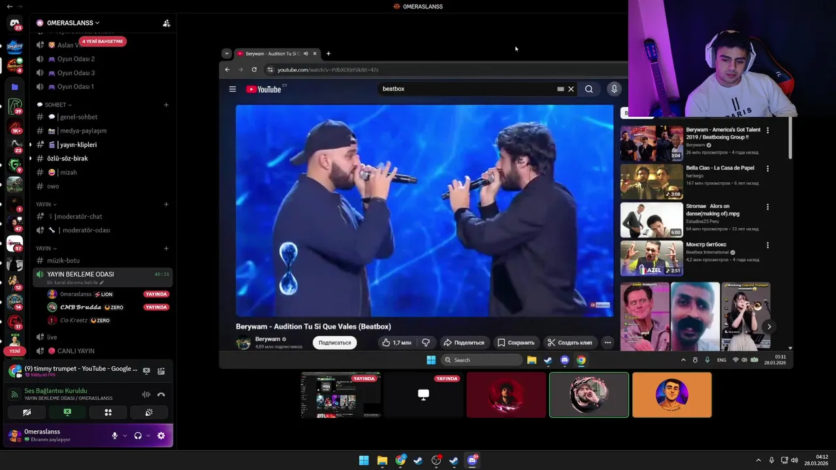Open the server folder icon in sidebar
The height and width of the screenshot is (470, 836).
(x=14, y=87)
